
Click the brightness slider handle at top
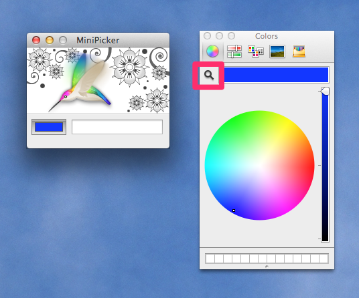325,91
